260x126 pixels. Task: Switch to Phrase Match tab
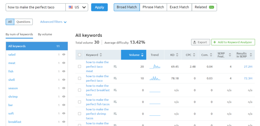(153, 7)
